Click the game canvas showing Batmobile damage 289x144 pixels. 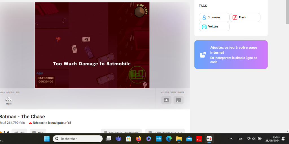(x=92, y=45)
